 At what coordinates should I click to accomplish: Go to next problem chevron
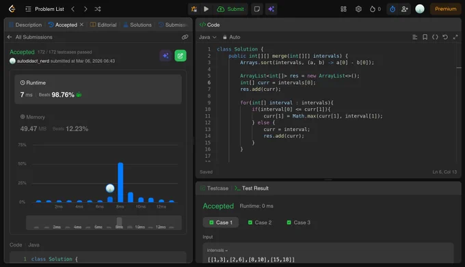click(x=85, y=9)
